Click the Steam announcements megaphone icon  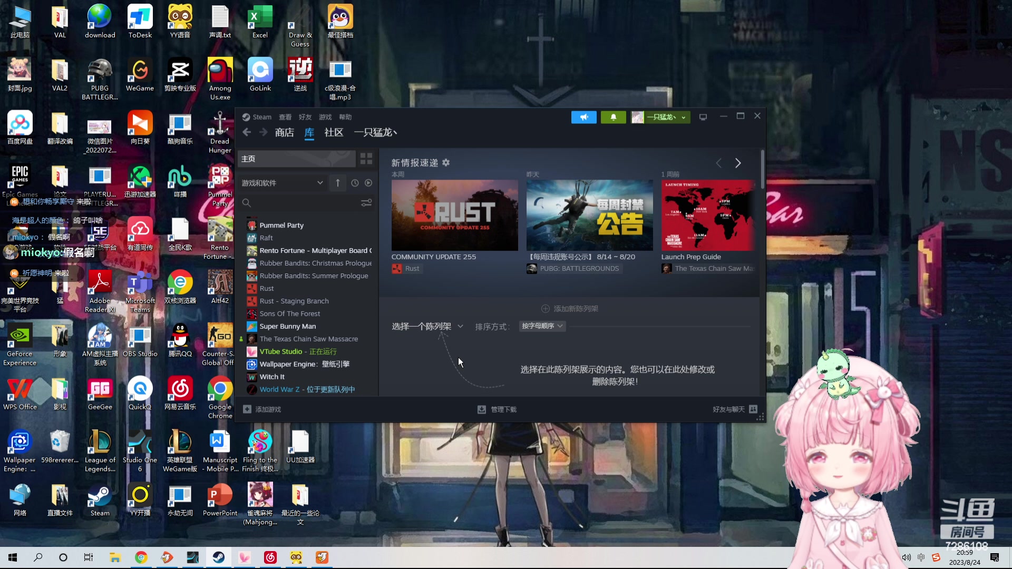point(583,117)
